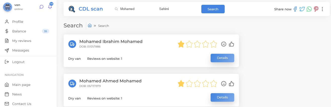Viewport: 331px width, 107px height.
Task: Open notifications bell with 14 badge
Action: click(x=50, y=7)
